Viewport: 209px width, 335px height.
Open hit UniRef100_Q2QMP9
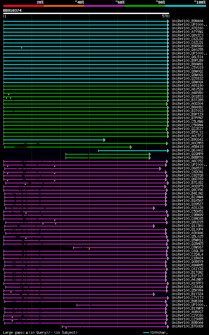188,154
